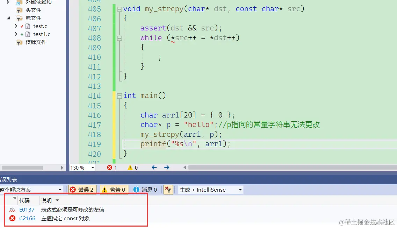
Task: Select the 资源文件 folder
Action: coord(36,42)
